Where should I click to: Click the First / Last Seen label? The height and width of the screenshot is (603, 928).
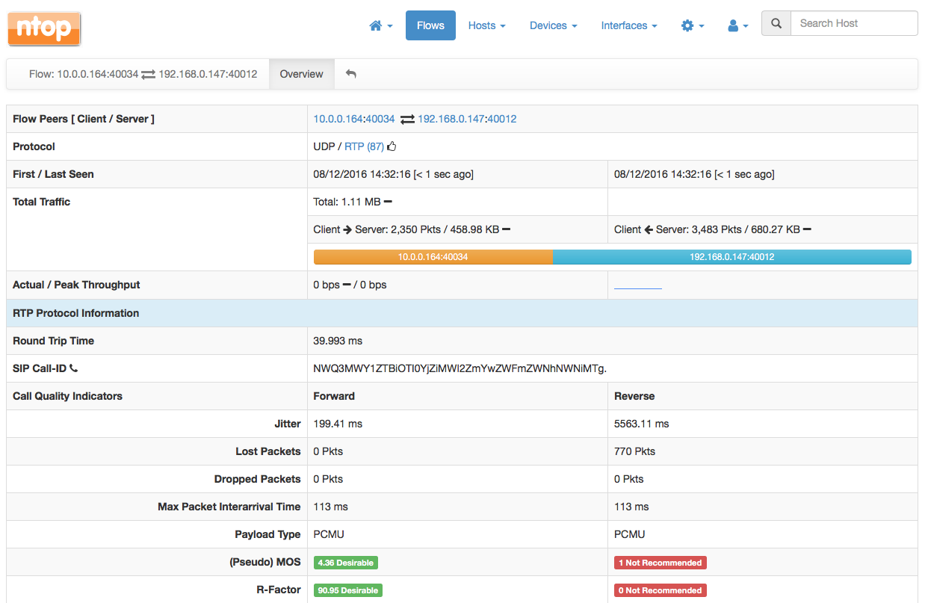[x=53, y=174]
